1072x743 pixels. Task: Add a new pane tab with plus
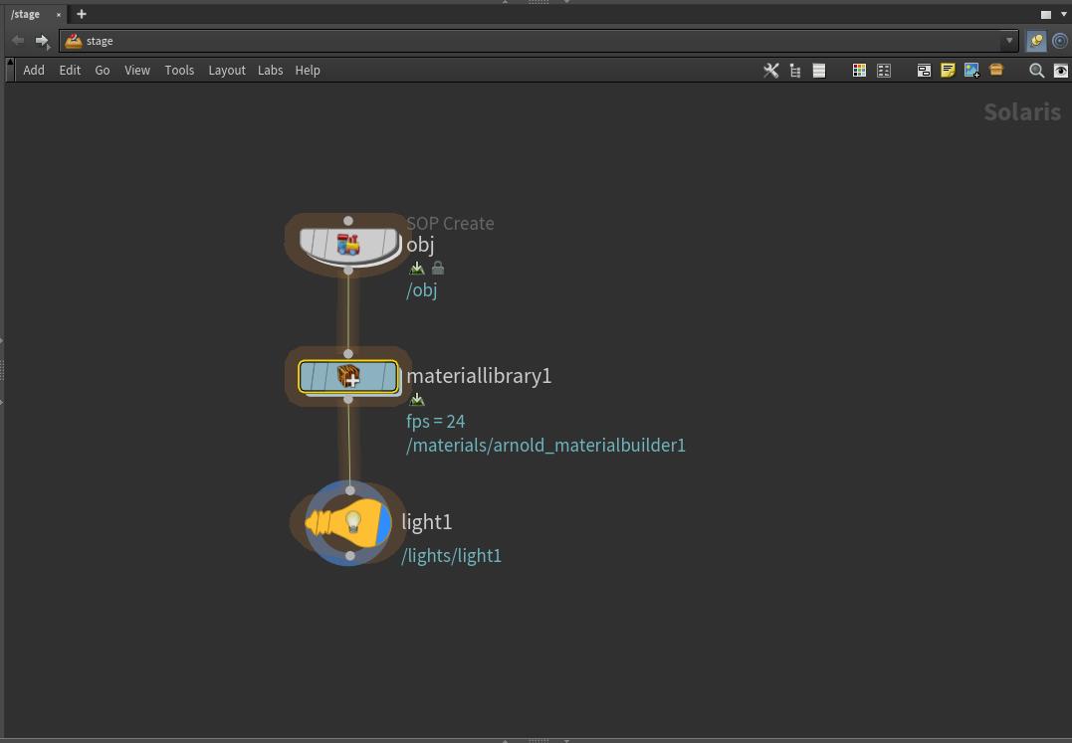click(x=82, y=14)
